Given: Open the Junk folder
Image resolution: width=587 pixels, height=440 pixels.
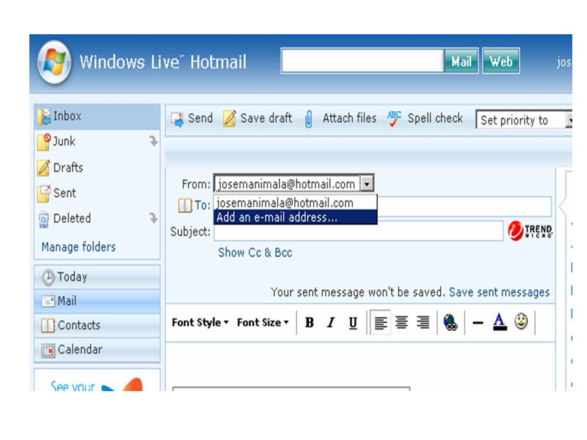Looking at the screenshot, I should (64, 141).
